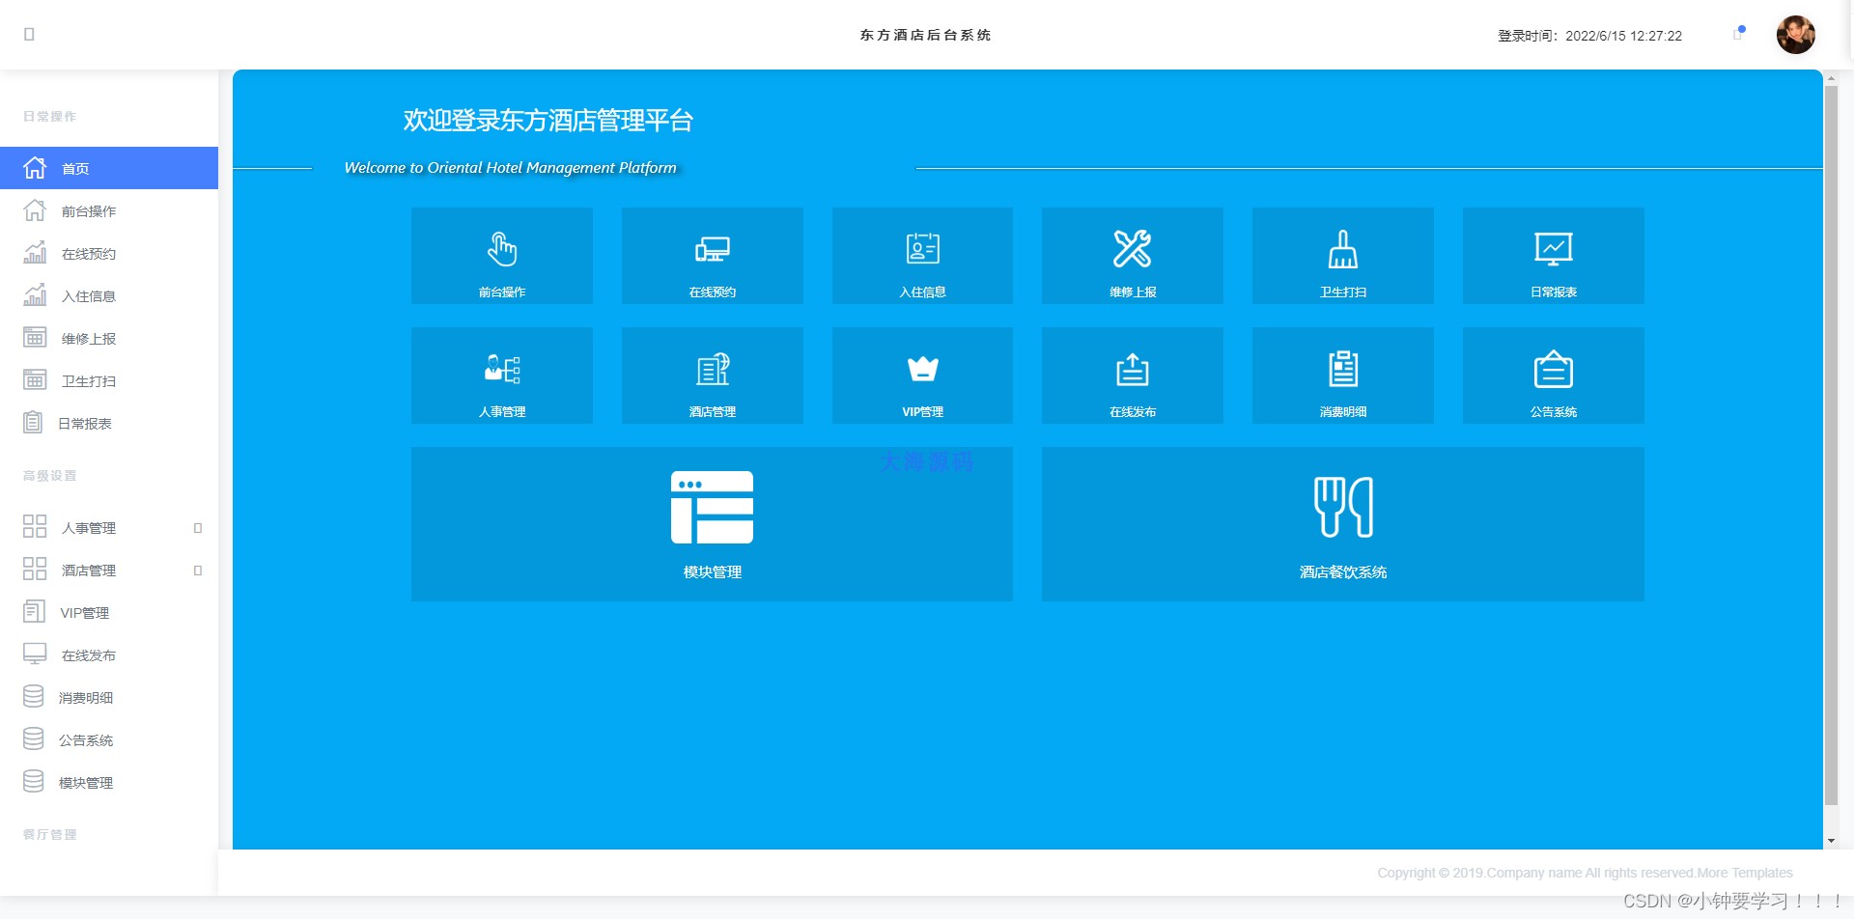Viewport: 1854px width, 919px height.
Task: Select the VIP管理 crown tile
Action: [922, 376]
